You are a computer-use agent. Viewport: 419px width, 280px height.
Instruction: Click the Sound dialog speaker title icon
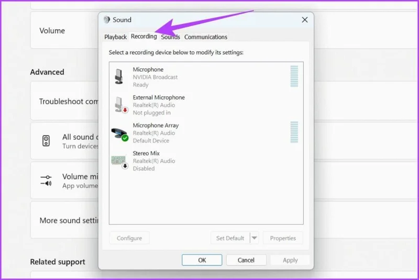click(107, 20)
